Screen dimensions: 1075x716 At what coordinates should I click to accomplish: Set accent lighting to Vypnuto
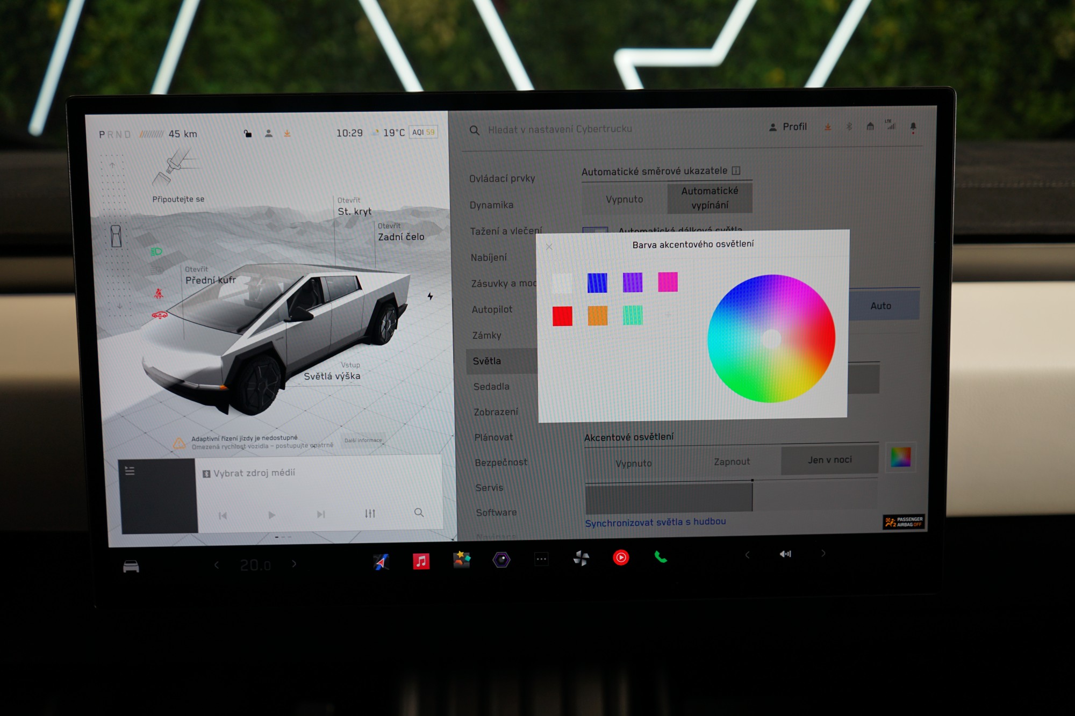[x=633, y=463]
